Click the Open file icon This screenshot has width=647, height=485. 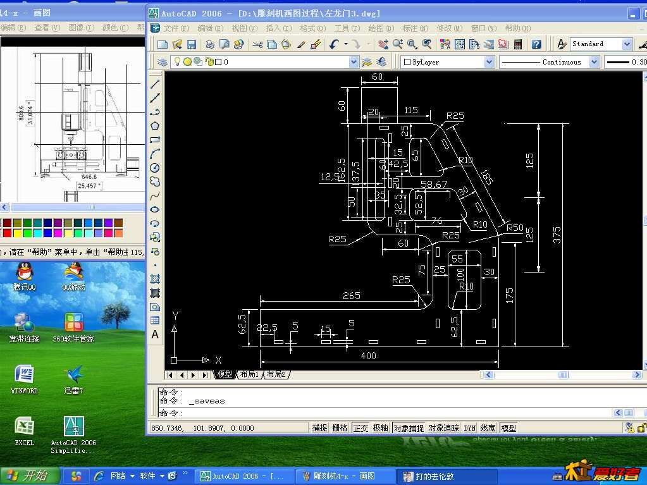pyautogui.click(x=177, y=44)
